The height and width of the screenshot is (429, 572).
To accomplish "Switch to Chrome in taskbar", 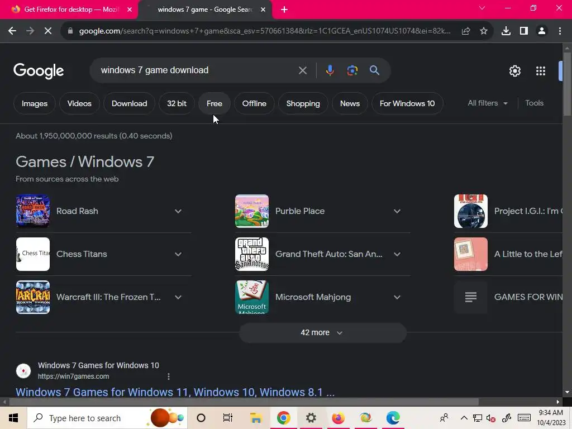I will click(283, 418).
